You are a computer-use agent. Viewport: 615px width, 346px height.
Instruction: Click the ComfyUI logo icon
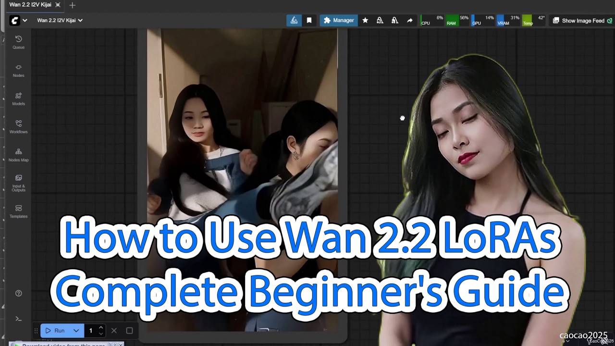(x=14, y=21)
